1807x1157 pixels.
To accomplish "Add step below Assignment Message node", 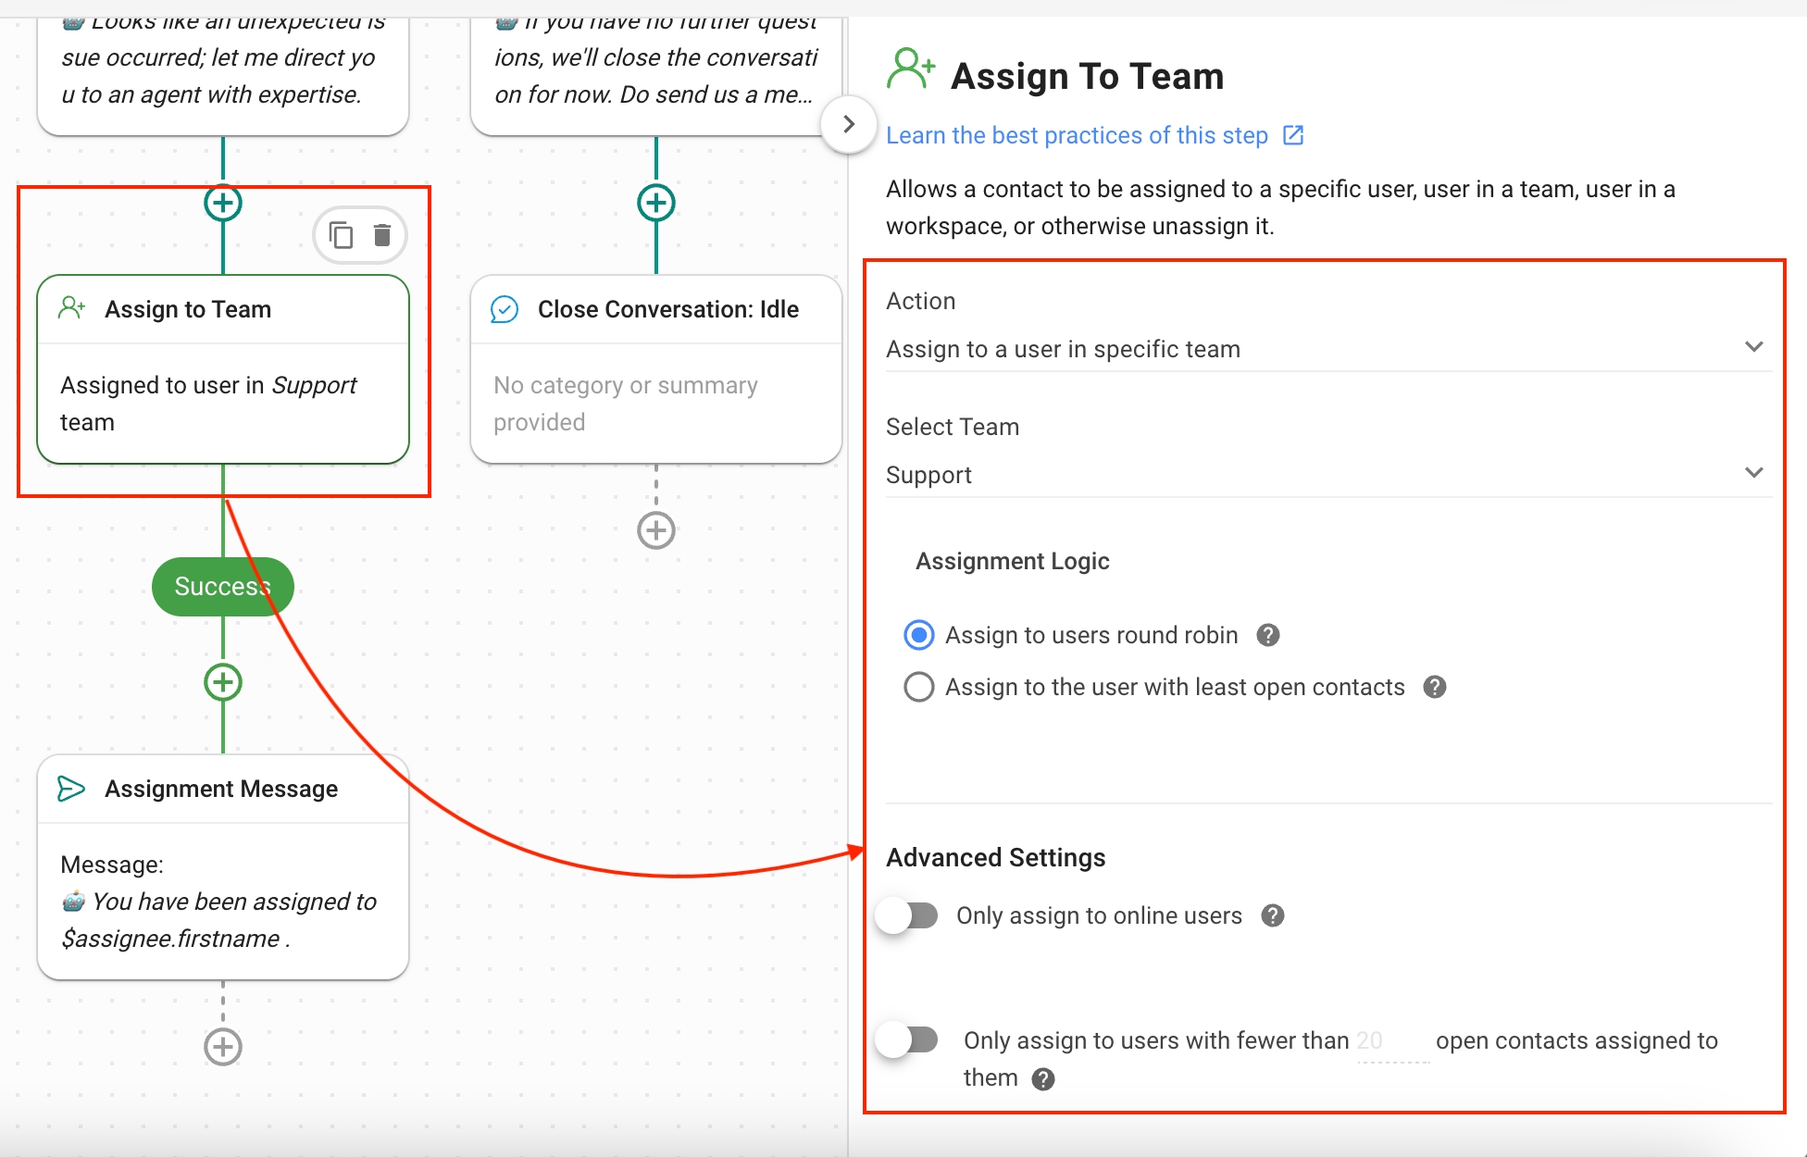I will click(x=223, y=1047).
